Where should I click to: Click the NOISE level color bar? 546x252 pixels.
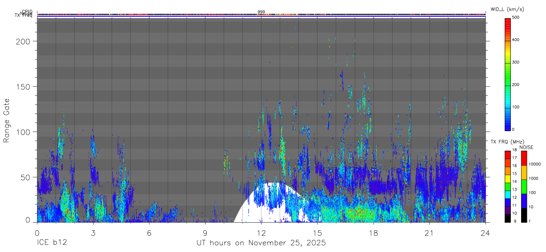(x=524, y=187)
